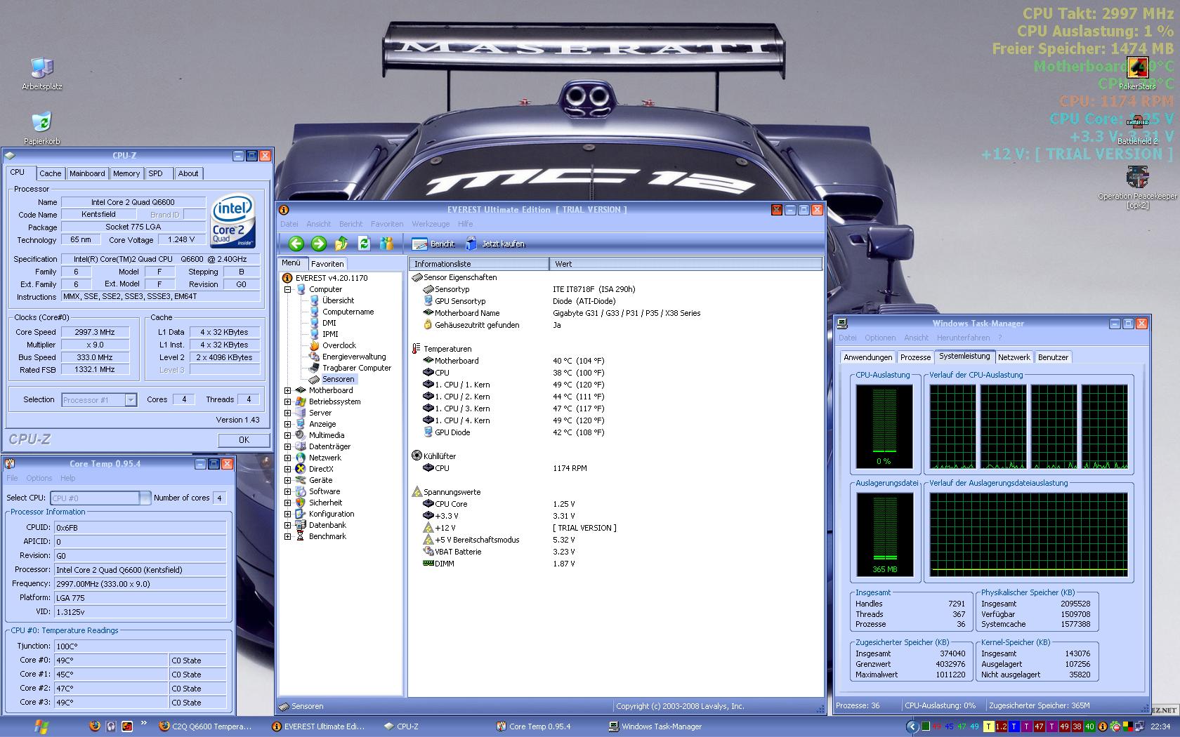
Task: Click the green back arrow in EVEREST toolbar
Action: [296, 244]
